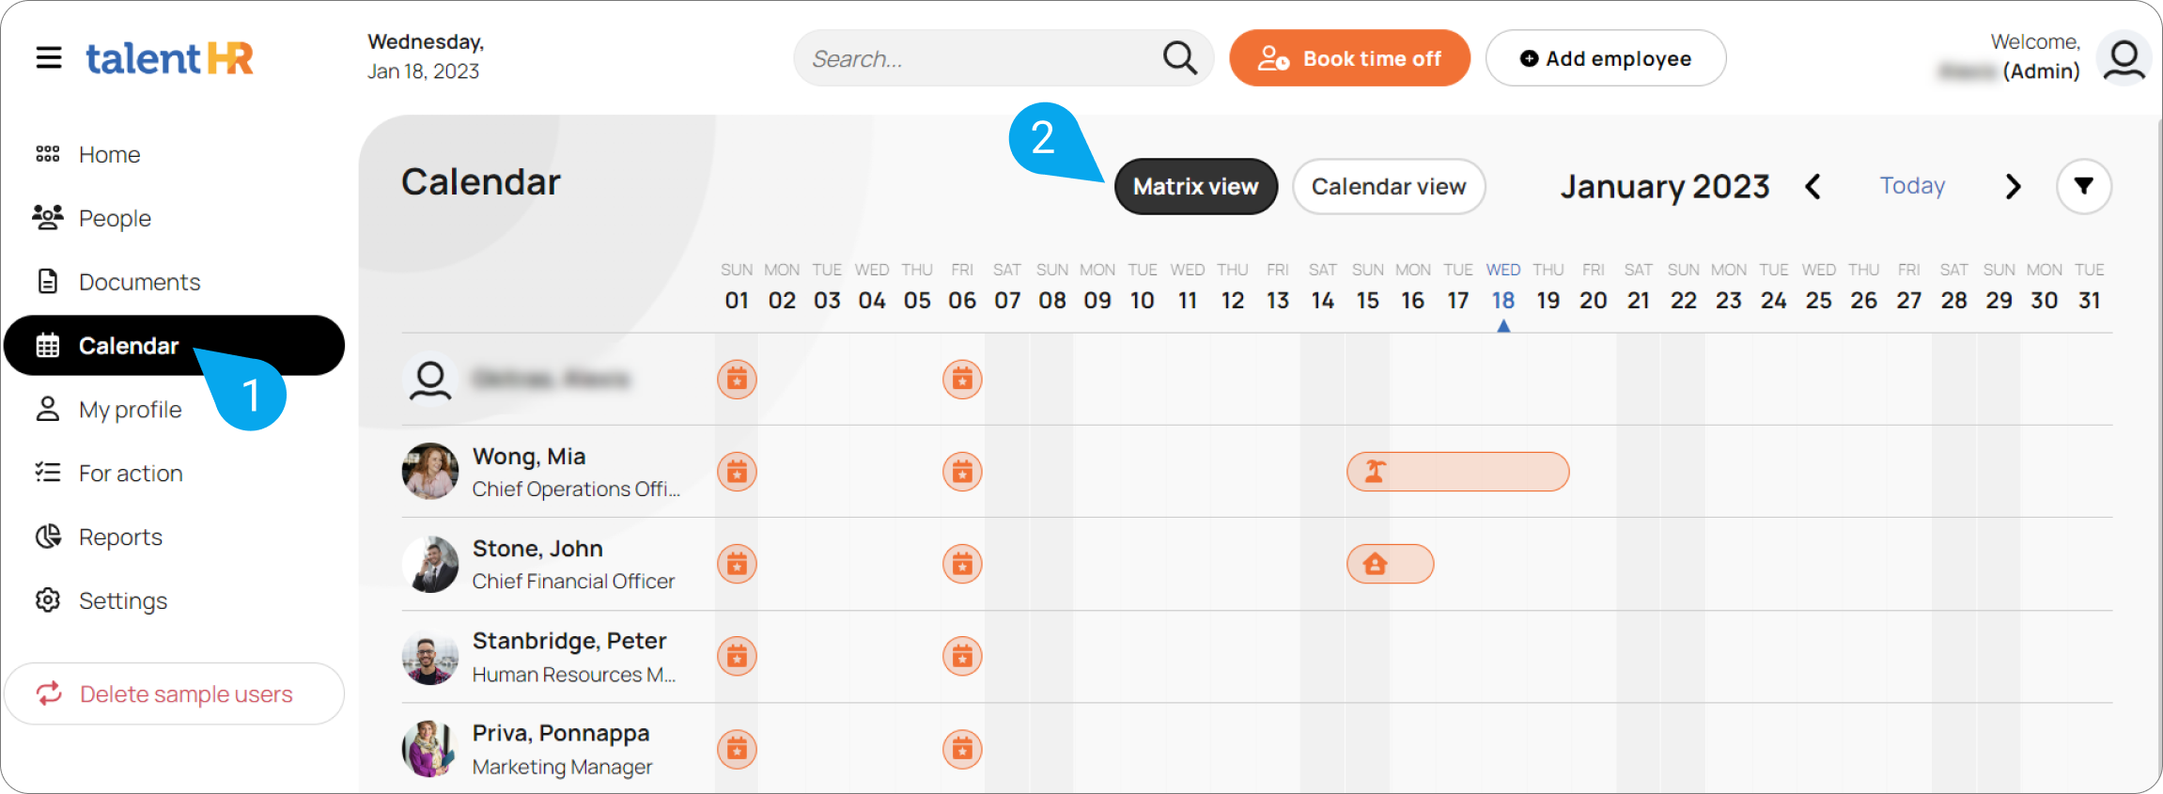Click Mia Wong's holiday icon on the 1st

tap(737, 472)
